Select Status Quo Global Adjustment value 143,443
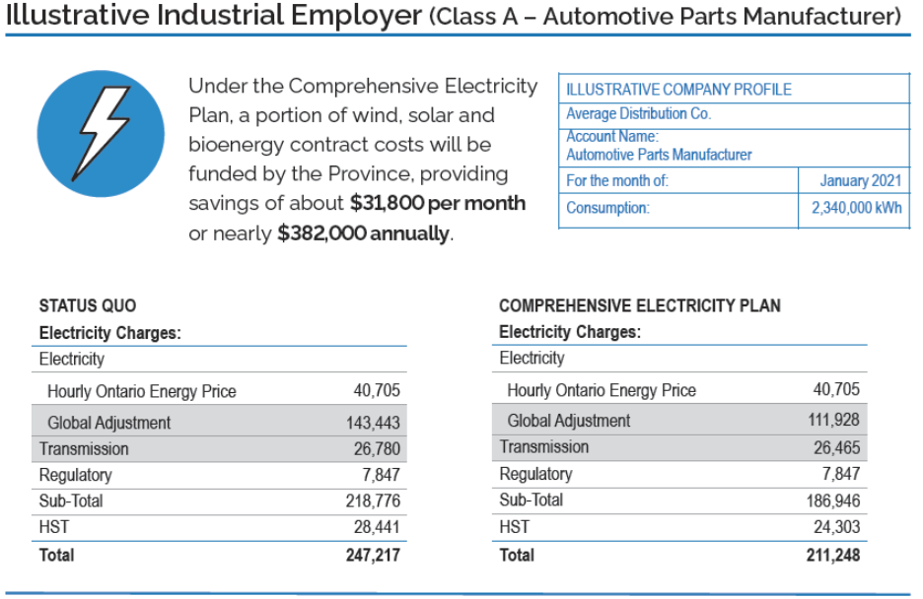This screenshot has height=599, width=923. click(x=373, y=423)
